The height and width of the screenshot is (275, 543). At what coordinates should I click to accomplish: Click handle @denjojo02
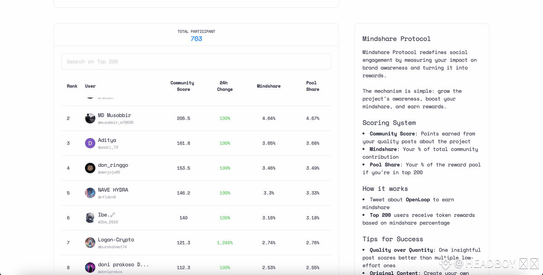click(x=109, y=172)
